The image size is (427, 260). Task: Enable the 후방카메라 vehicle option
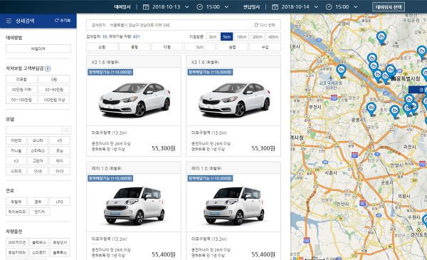pyautogui.click(x=17, y=253)
